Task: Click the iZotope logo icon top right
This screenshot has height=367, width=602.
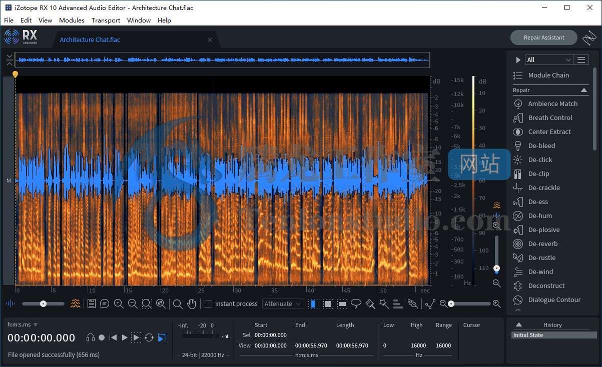Action: 589,38
